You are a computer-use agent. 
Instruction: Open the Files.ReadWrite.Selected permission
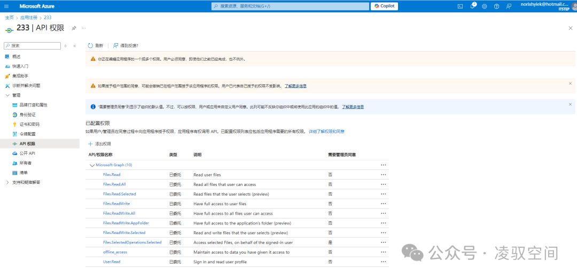point(124,233)
